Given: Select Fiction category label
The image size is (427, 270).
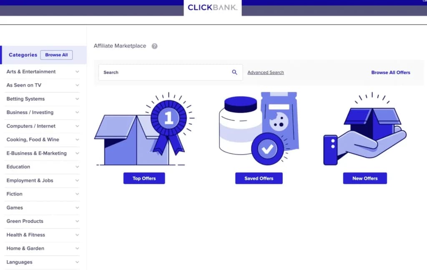Looking at the screenshot, I should tap(15, 194).
